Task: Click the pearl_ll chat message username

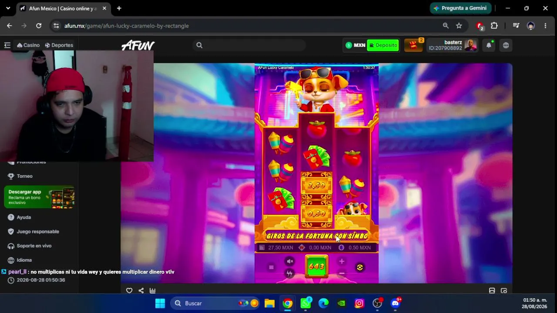Action: click(17, 272)
